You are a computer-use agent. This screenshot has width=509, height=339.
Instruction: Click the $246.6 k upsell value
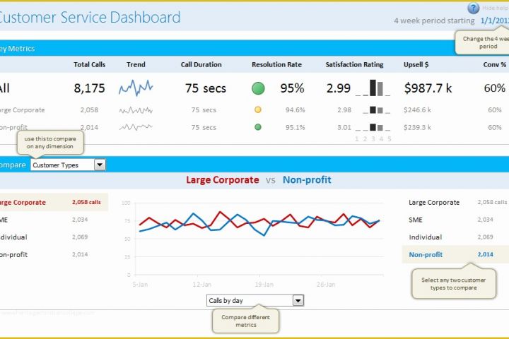point(418,110)
